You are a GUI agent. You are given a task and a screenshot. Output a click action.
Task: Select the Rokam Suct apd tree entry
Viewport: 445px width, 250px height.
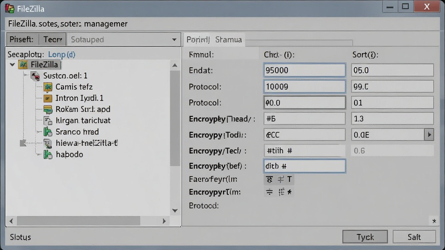(83, 109)
